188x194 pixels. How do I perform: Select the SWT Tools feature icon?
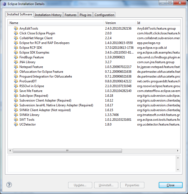click(x=16, y=119)
